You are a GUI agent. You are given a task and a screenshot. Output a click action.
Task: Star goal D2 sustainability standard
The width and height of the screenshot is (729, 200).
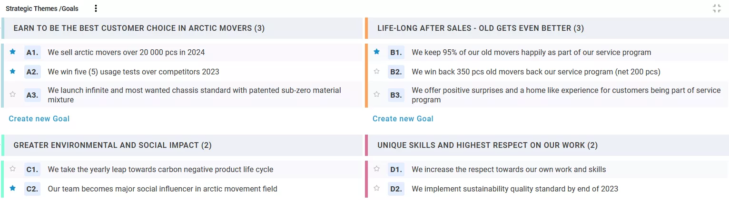[377, 188]
